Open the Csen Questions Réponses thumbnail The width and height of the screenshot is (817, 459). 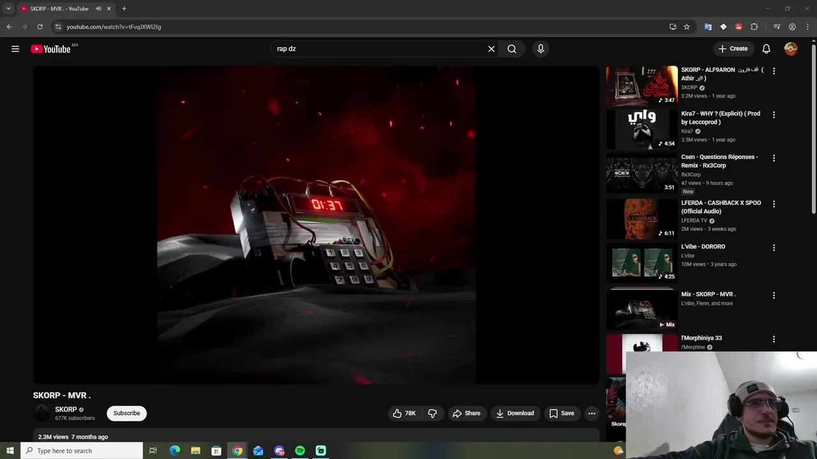coord(641,173)
